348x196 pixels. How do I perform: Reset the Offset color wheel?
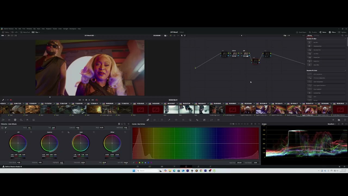click(125, 132)
